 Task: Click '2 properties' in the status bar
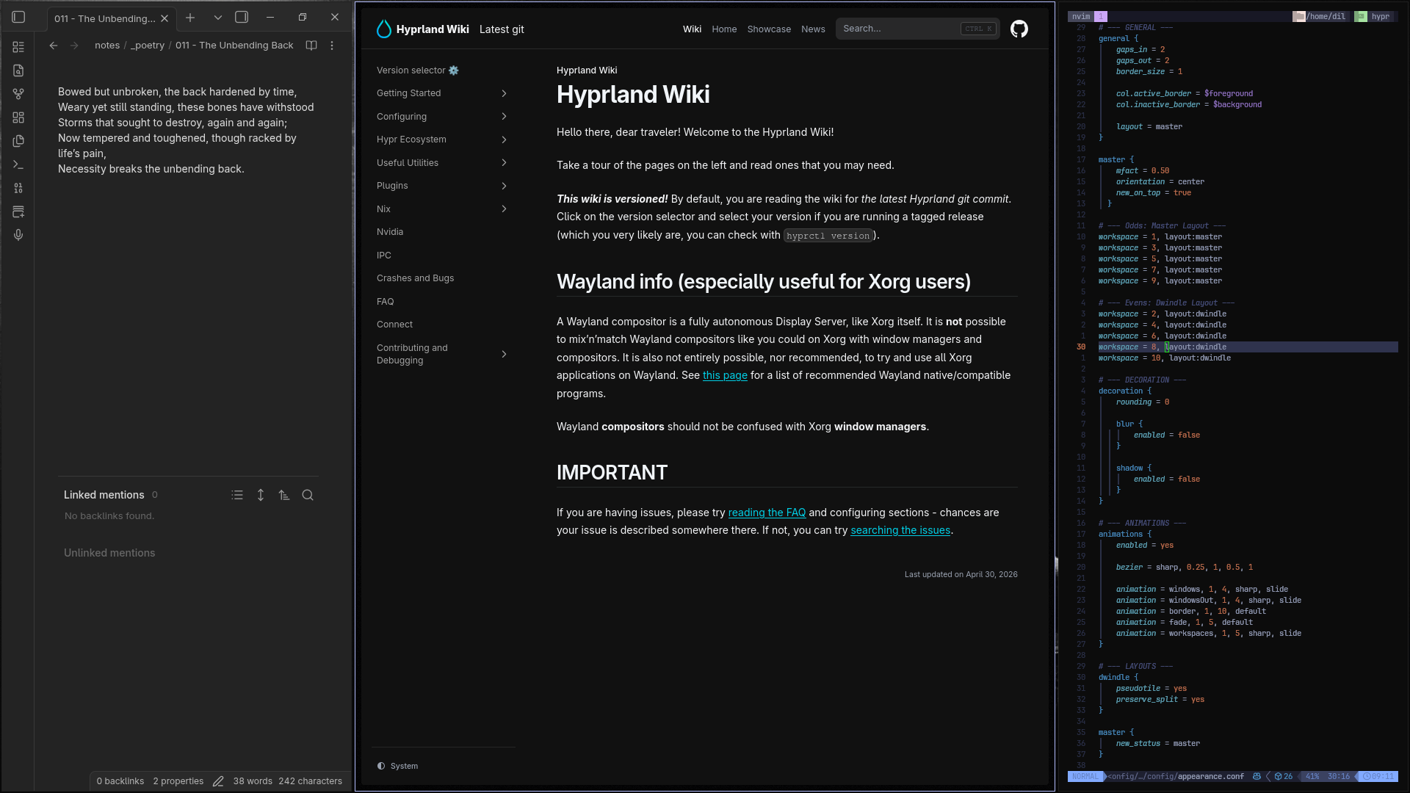pos(178,781)
